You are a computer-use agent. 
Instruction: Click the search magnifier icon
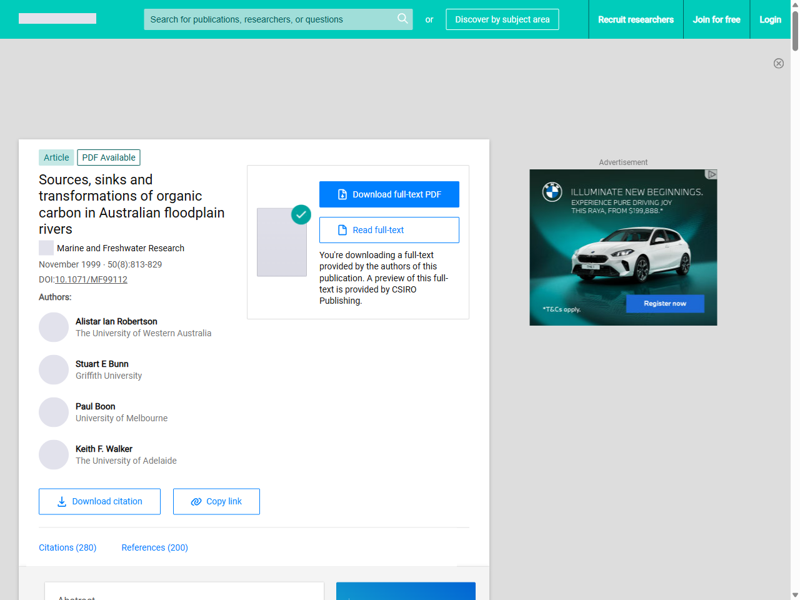(x=402, y=19)
